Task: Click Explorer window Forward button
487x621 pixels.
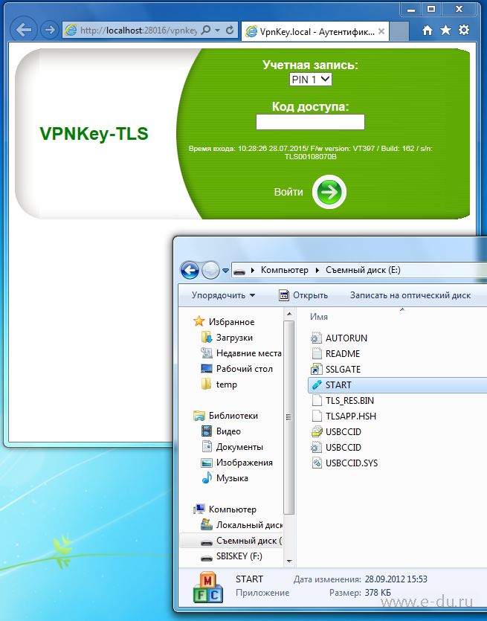Action: tap(210, 271)
